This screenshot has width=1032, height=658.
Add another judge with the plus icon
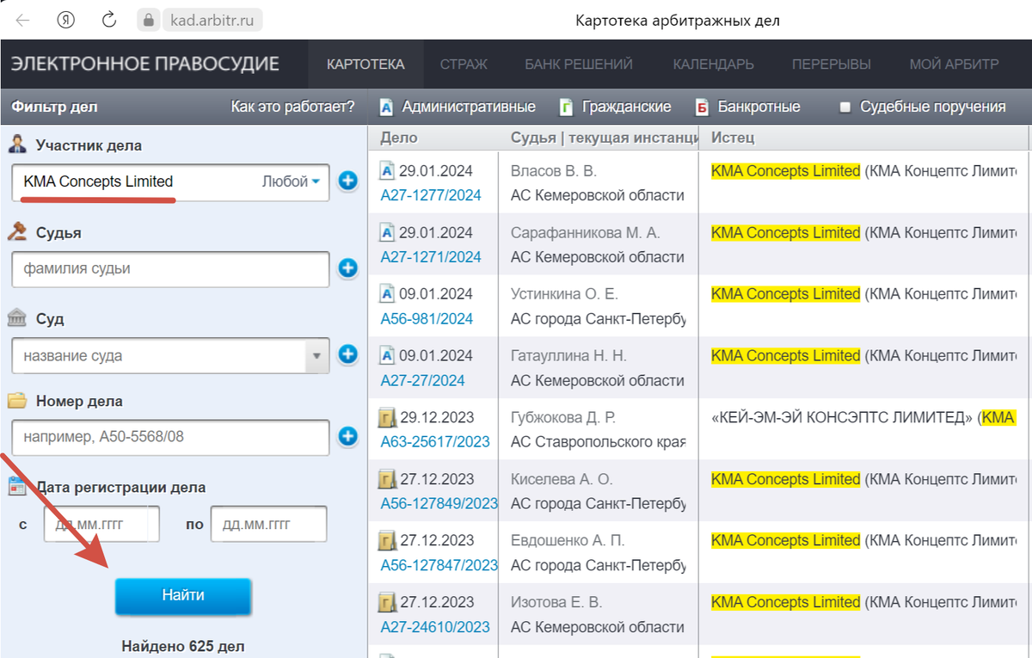[347, 268]
